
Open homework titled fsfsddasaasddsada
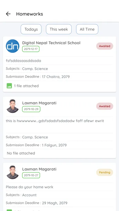[x=23, y=61]
